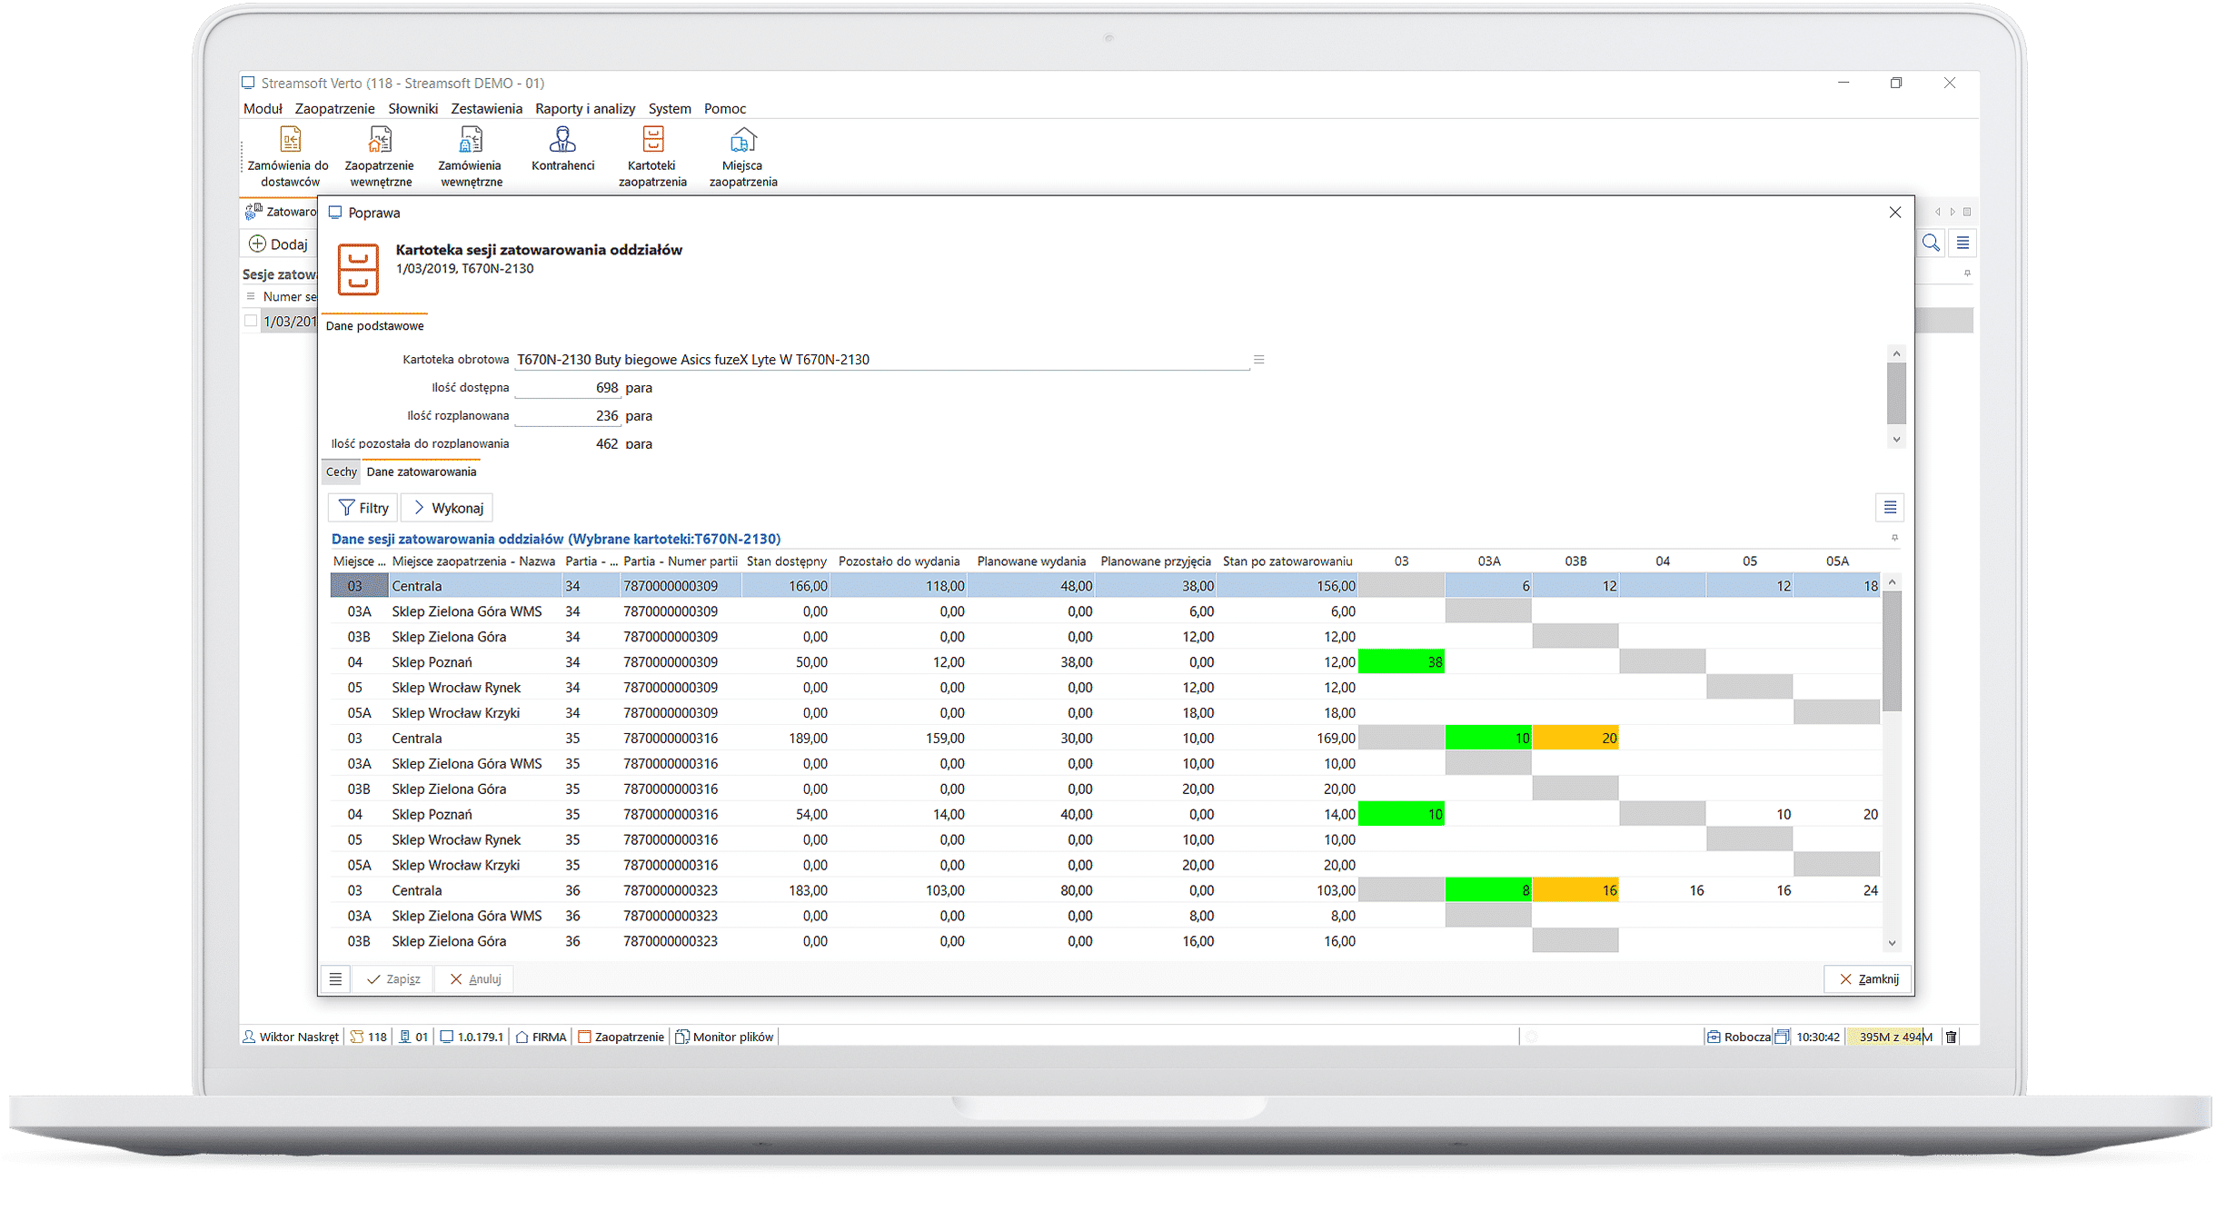Click FIRMA entry in status bar

click(541, 1037)
